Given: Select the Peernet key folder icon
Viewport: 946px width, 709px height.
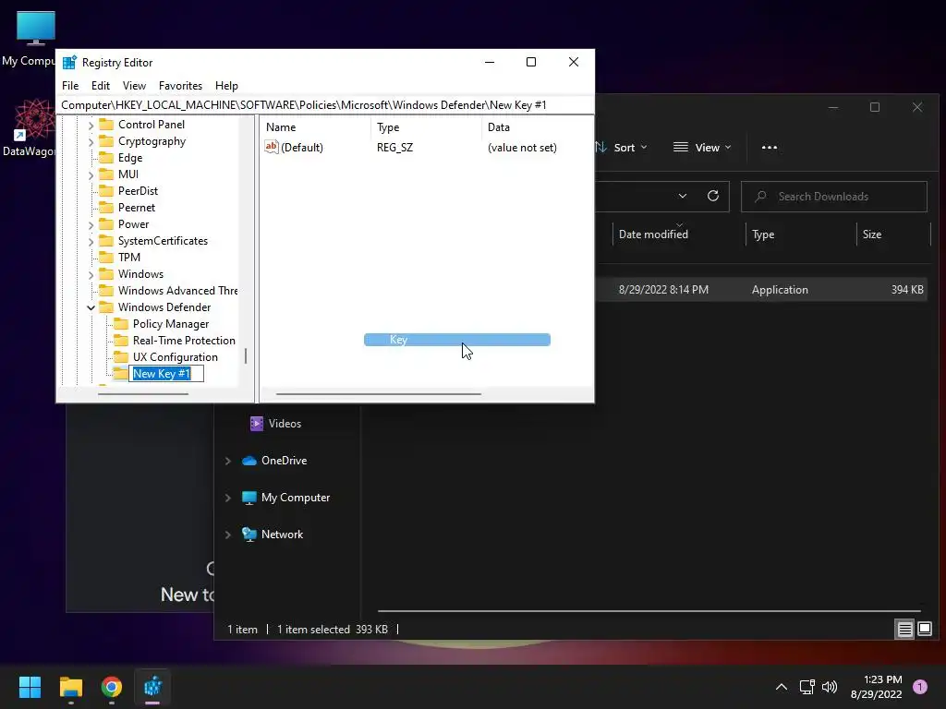Looking at the screenshot, I should click(x=106, y=208).
